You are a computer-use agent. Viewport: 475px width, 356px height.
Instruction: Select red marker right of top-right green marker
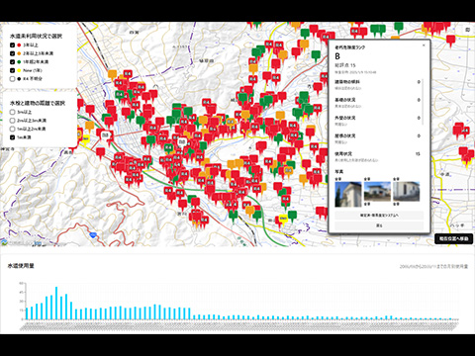(450, 41)
